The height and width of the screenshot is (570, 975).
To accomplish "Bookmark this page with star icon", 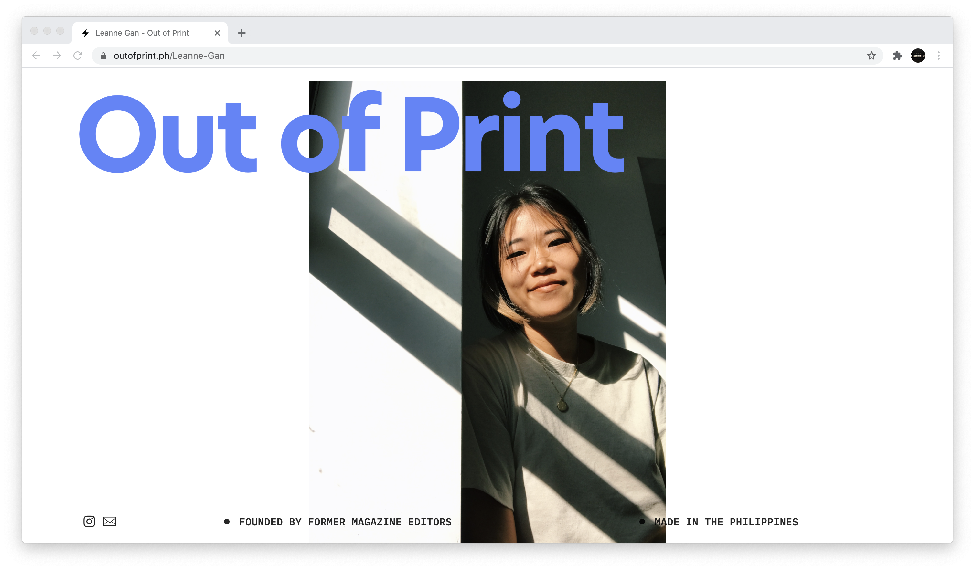I will point(871,56).
